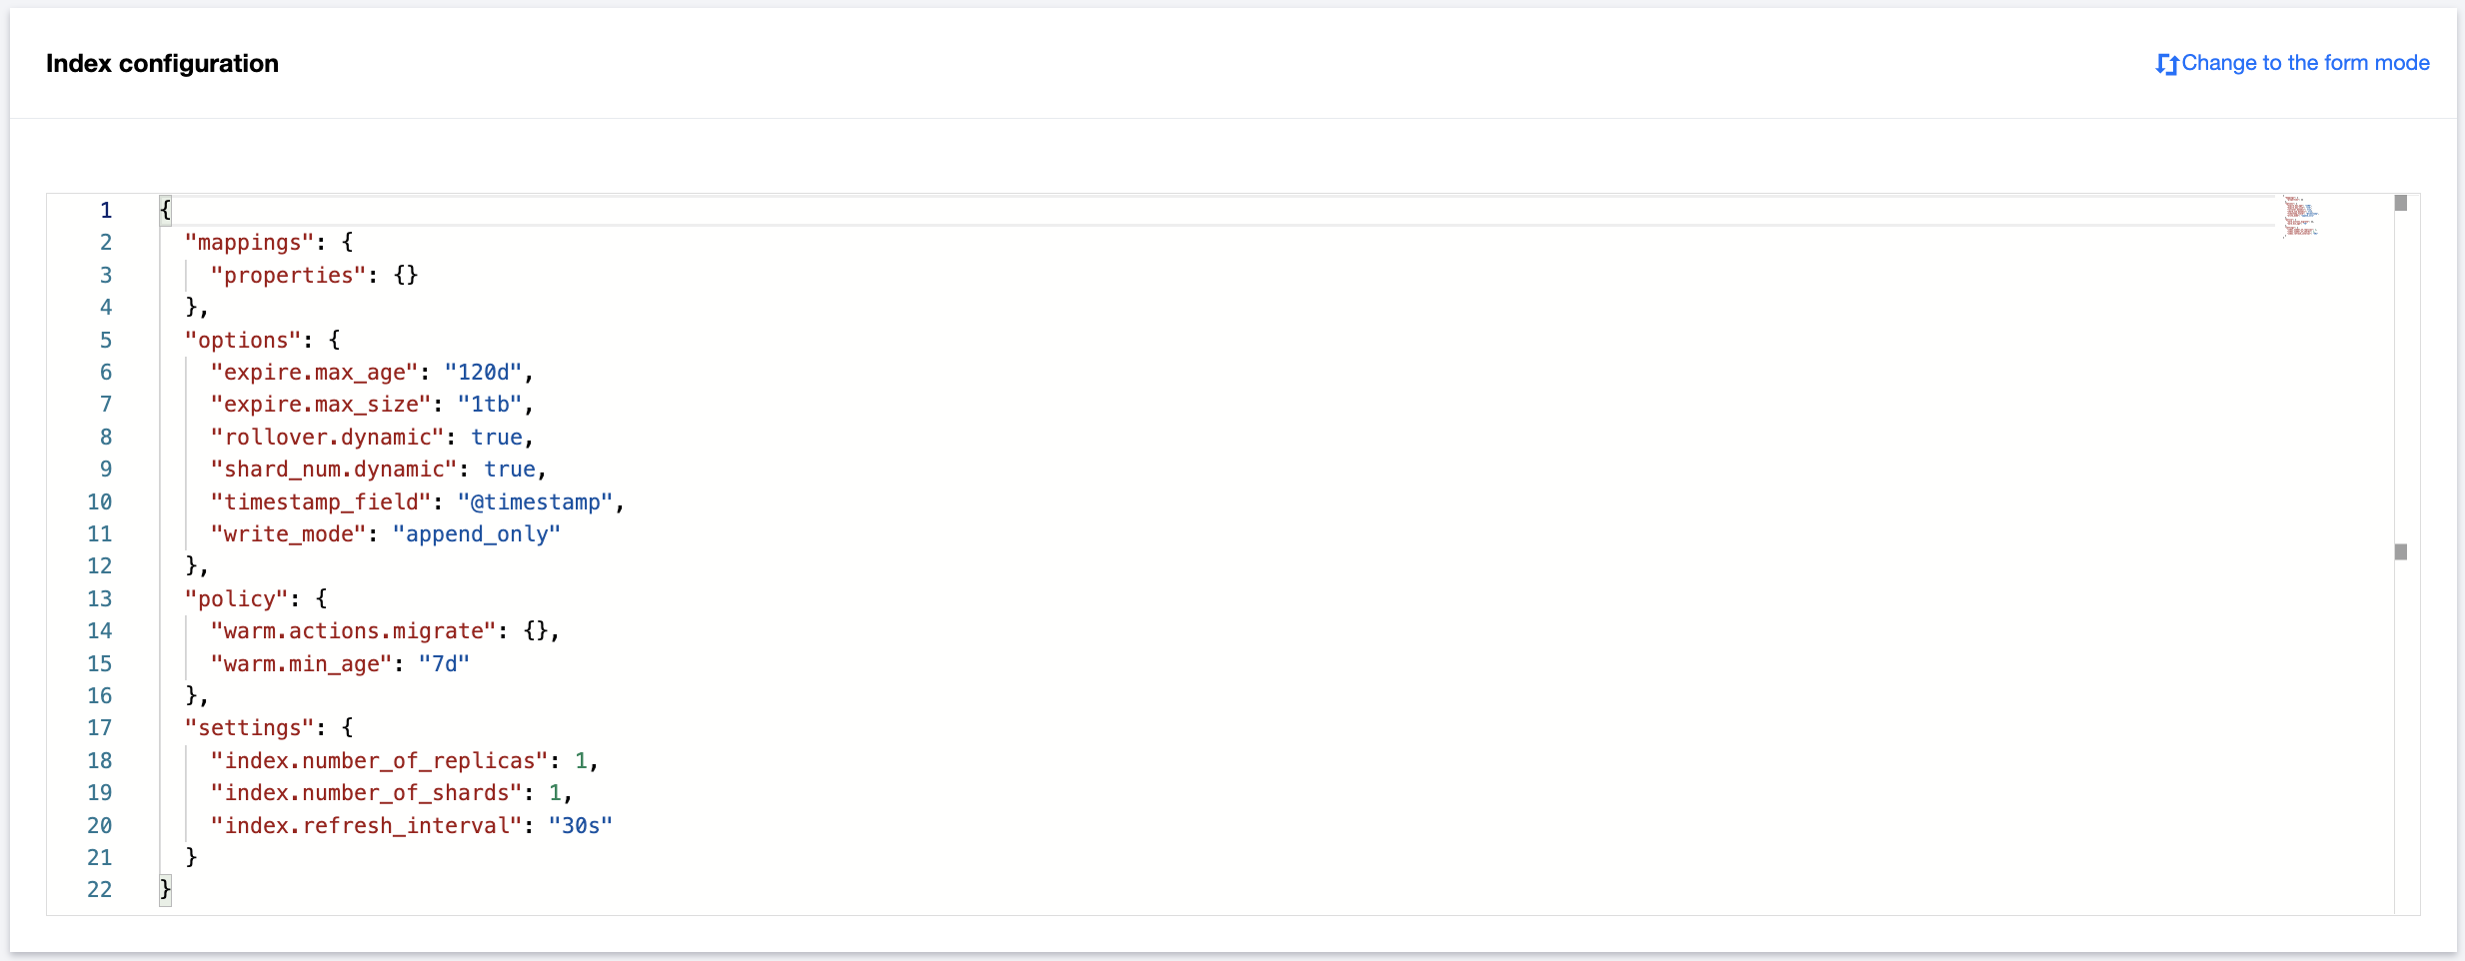Click the Index configuration heading
Screen dimensions: 2465x961
click(162, 64)
